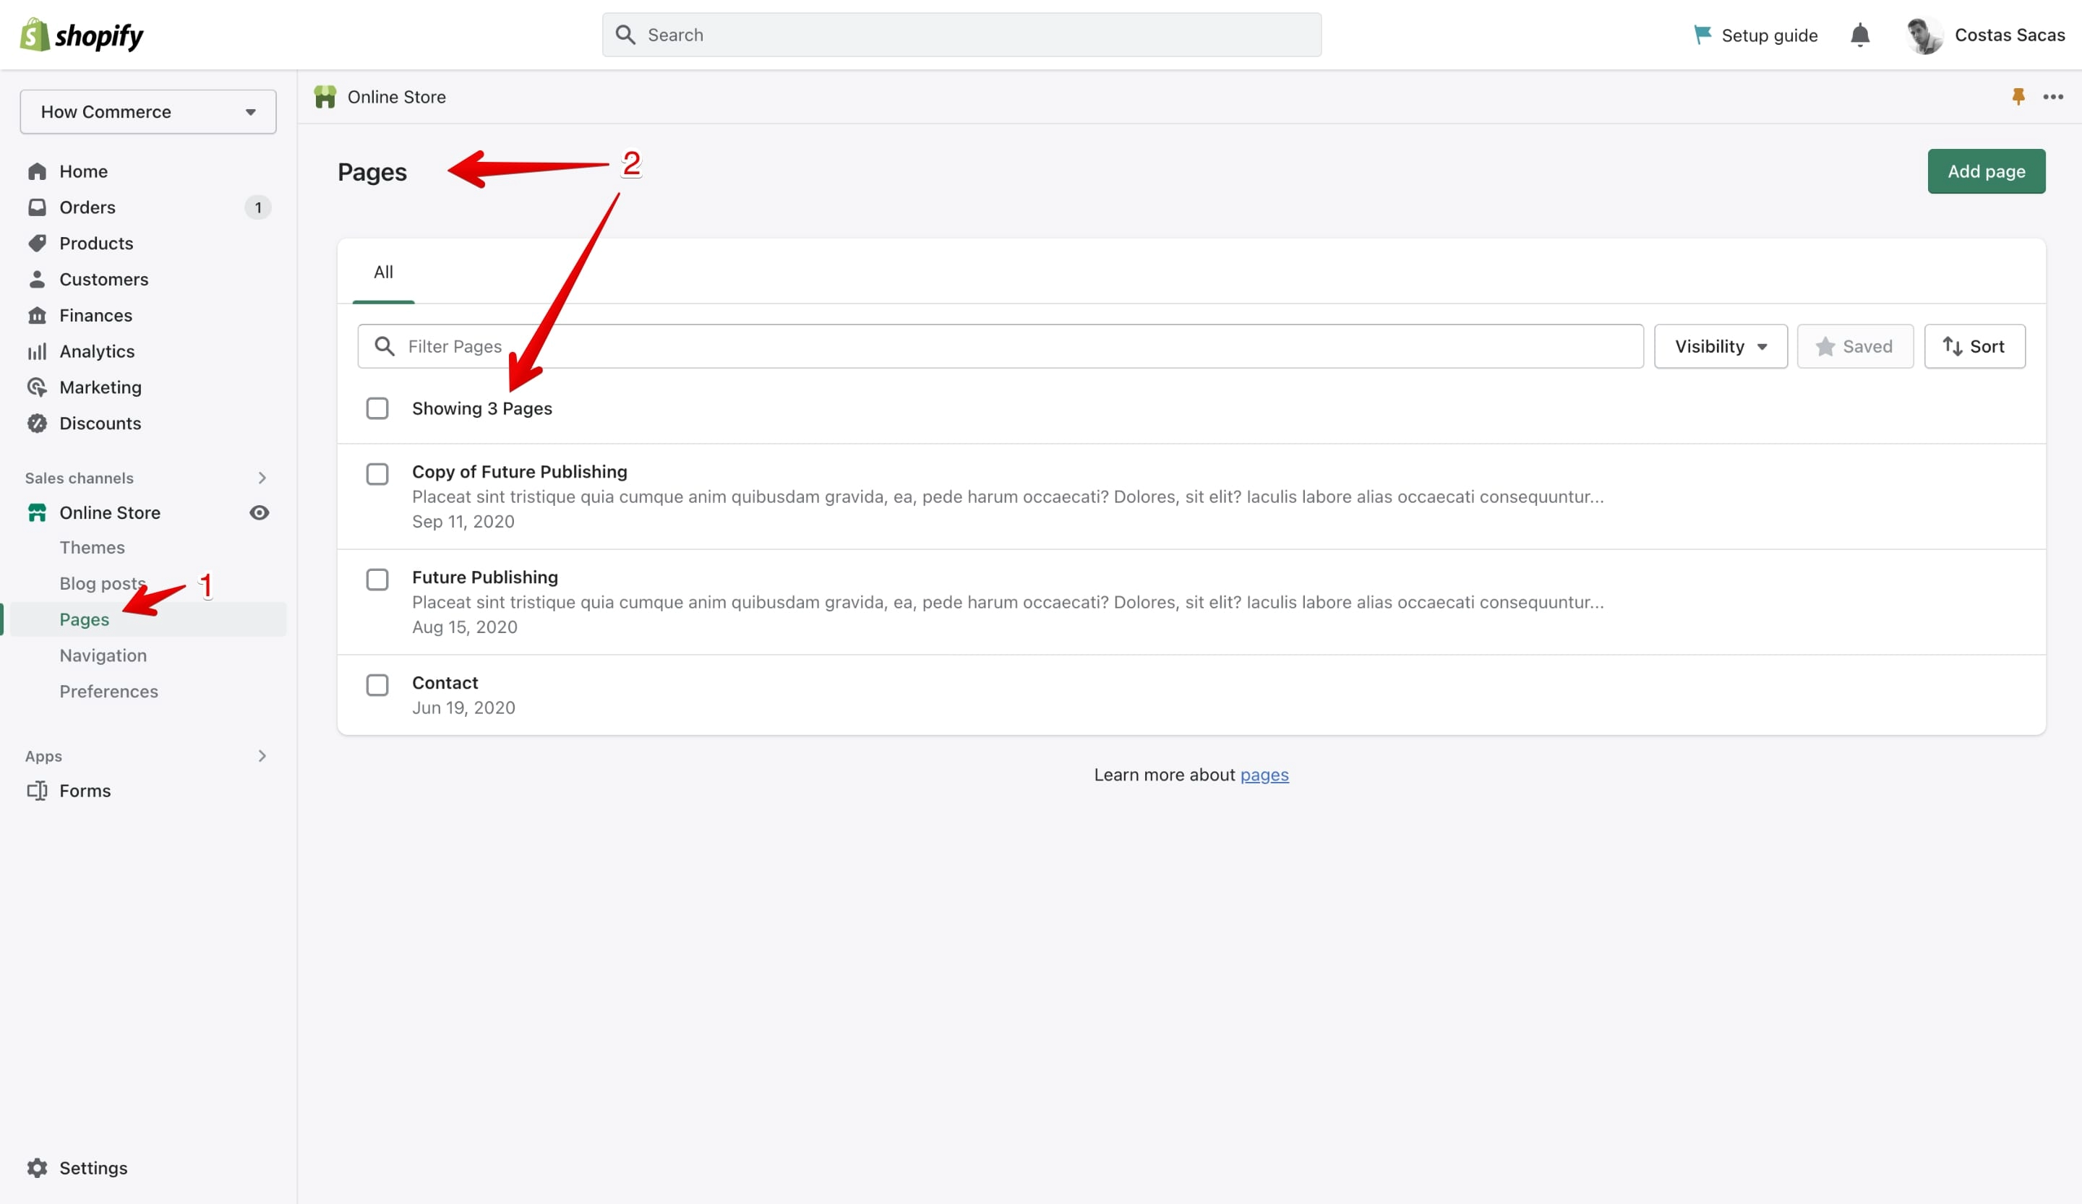Viewport: 2082px width, 1204px height.
Task: Open Navigation under Online Store
Action: click(103, 655)
